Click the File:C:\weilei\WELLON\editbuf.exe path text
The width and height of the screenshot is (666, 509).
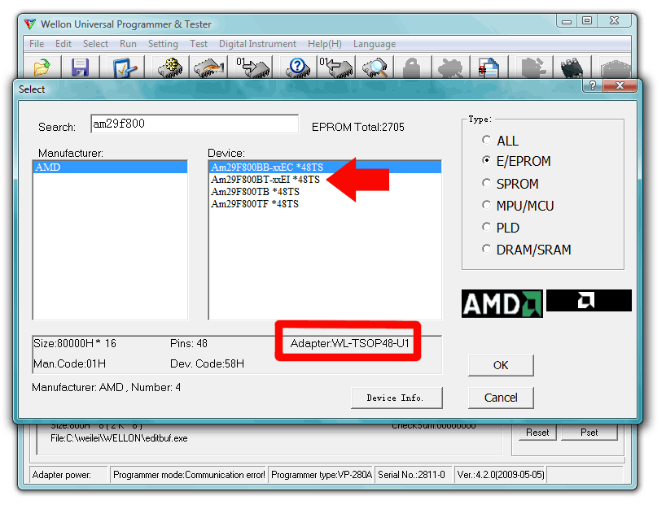pyautogui.click(x=119, y=438)
